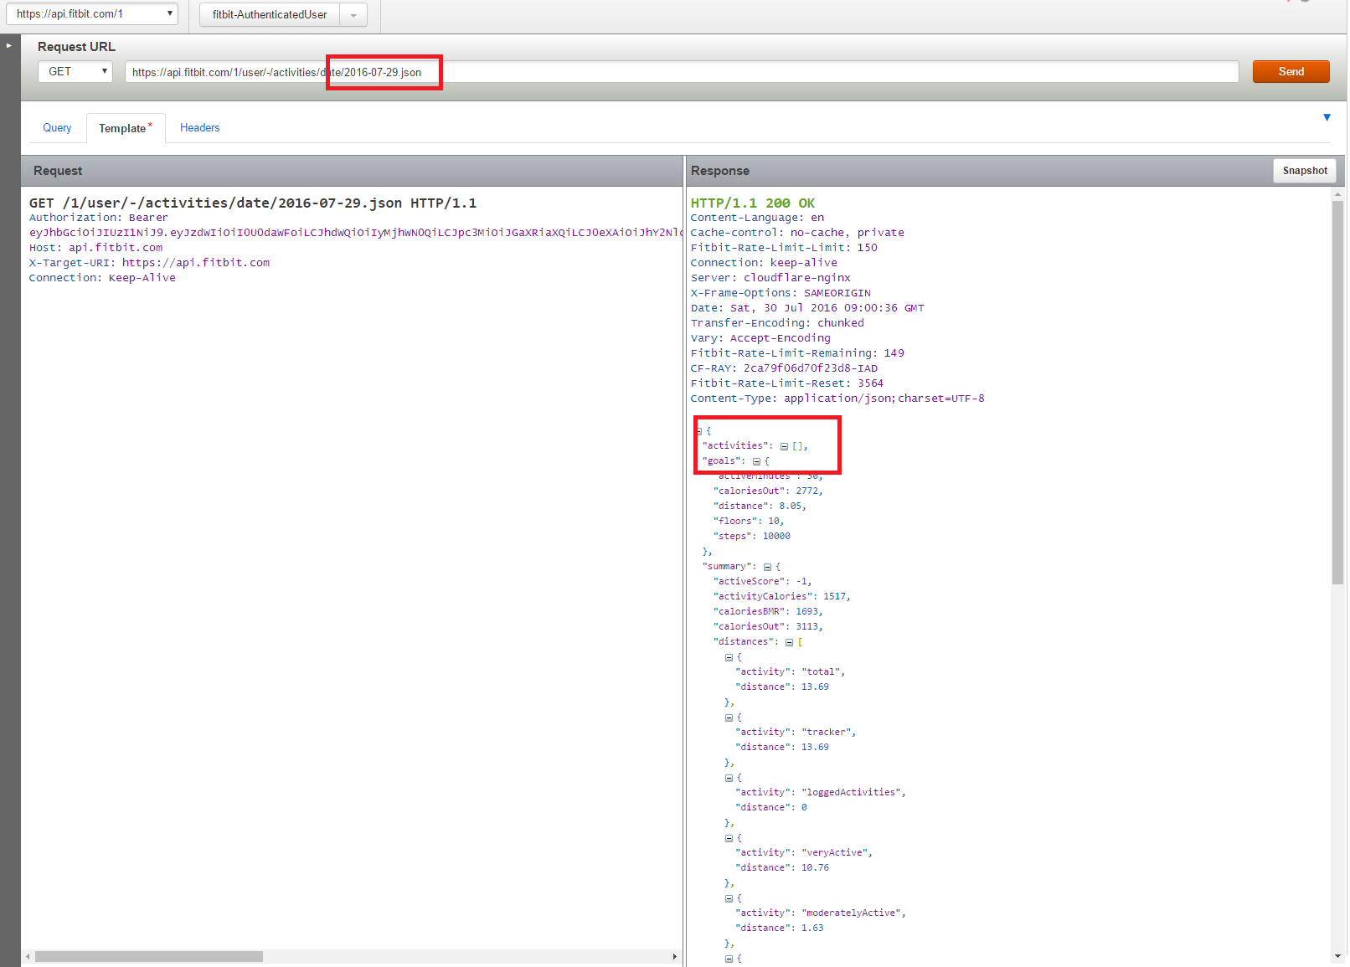Expand the fitbit-AuthenticatedUser dropdown arrow
The width and height of the screenshot is (1350, 967).
click(353, 15)
